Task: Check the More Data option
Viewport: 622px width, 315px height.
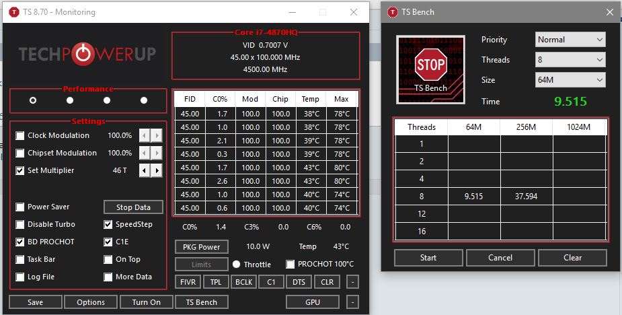Action: pyautogui.click(x=108, y=277)
